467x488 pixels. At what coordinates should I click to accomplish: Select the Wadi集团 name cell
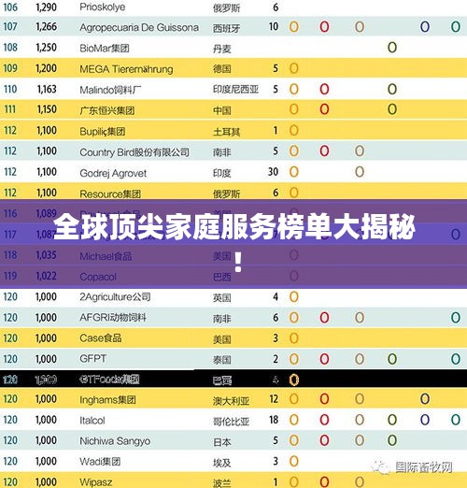tap(100, 461)
